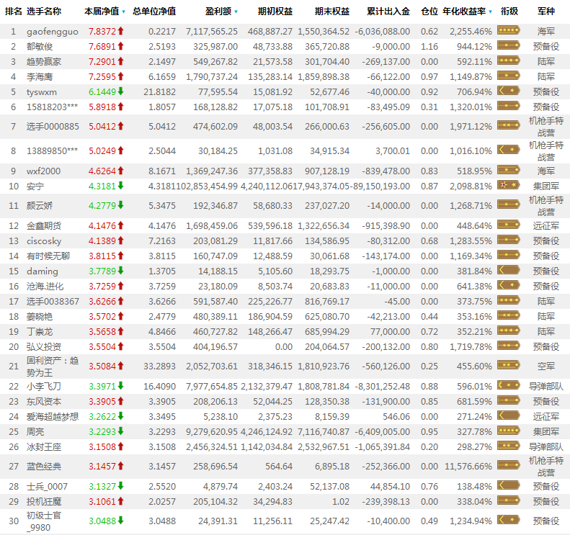Open player 选手0000885's name link
This screenshot has height=535, width=570.
coord(53,127)
